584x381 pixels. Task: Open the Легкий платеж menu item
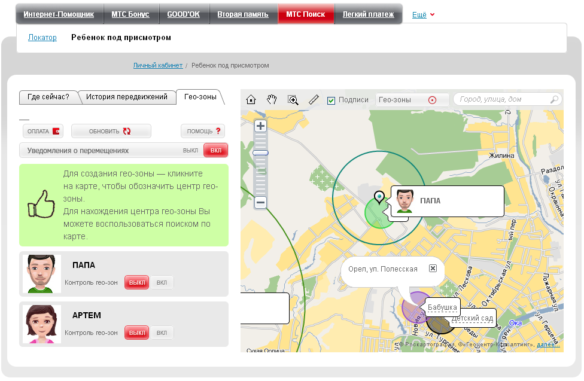(x=368, y=14)
